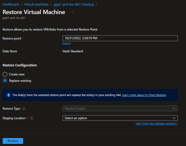Click the Restore Configuration heading
The width and height of the screenshot is (186, 146).
20,65
